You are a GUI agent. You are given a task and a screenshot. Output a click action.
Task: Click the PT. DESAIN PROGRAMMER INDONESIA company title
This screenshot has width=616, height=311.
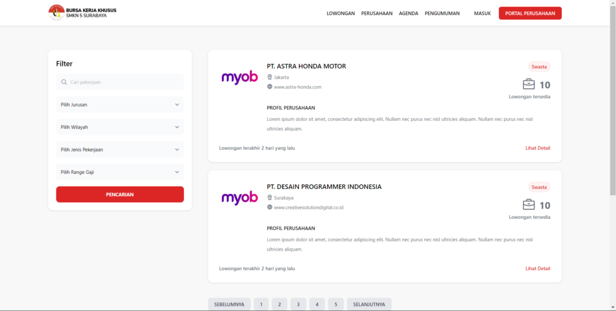[x=324, y=186]
